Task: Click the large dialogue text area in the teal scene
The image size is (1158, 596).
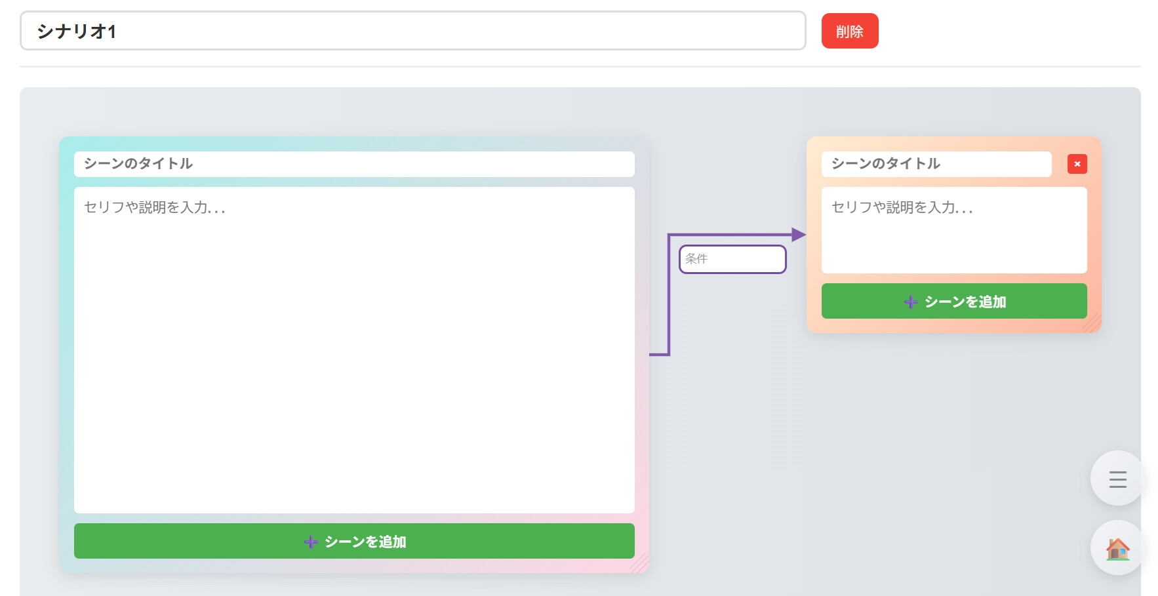Action: [353, 349]
